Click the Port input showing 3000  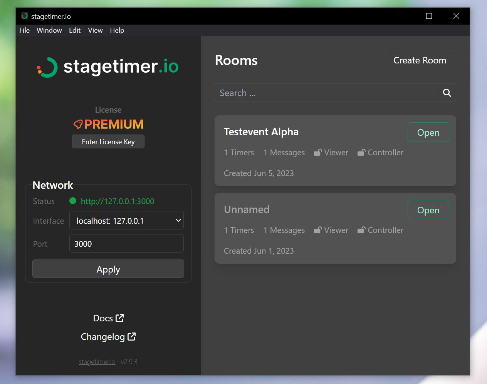coord(126,243)
